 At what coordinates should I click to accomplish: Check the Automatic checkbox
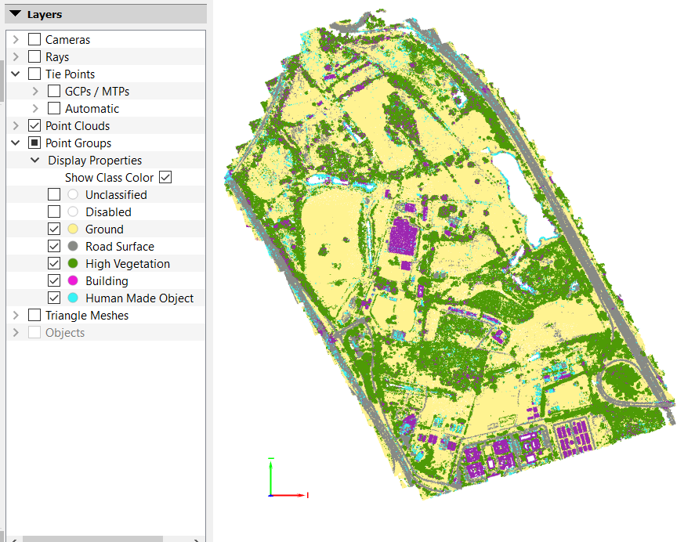coord(54,109)
